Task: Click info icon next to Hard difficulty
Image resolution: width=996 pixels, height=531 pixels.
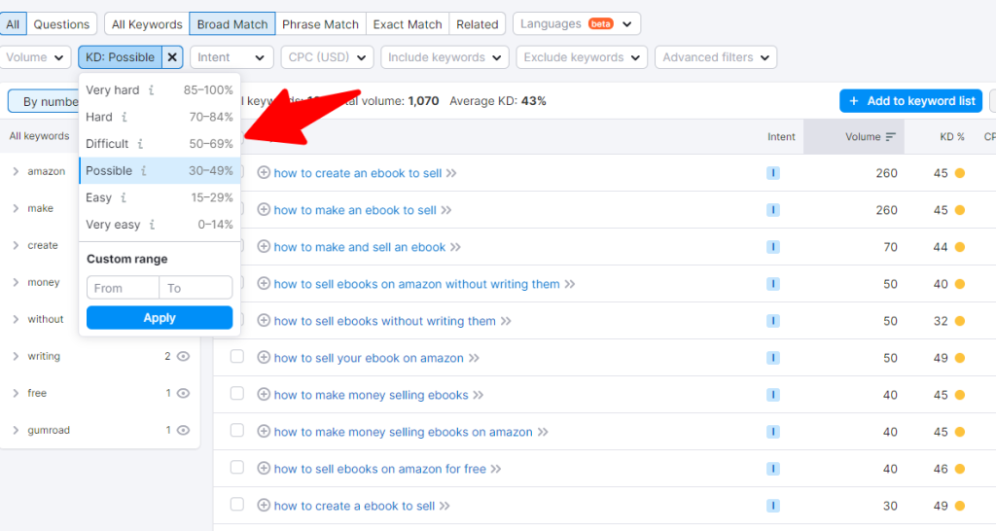Action: click(124, 117)
